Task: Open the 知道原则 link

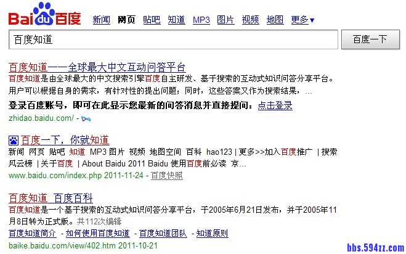Action: pos(211,233)
